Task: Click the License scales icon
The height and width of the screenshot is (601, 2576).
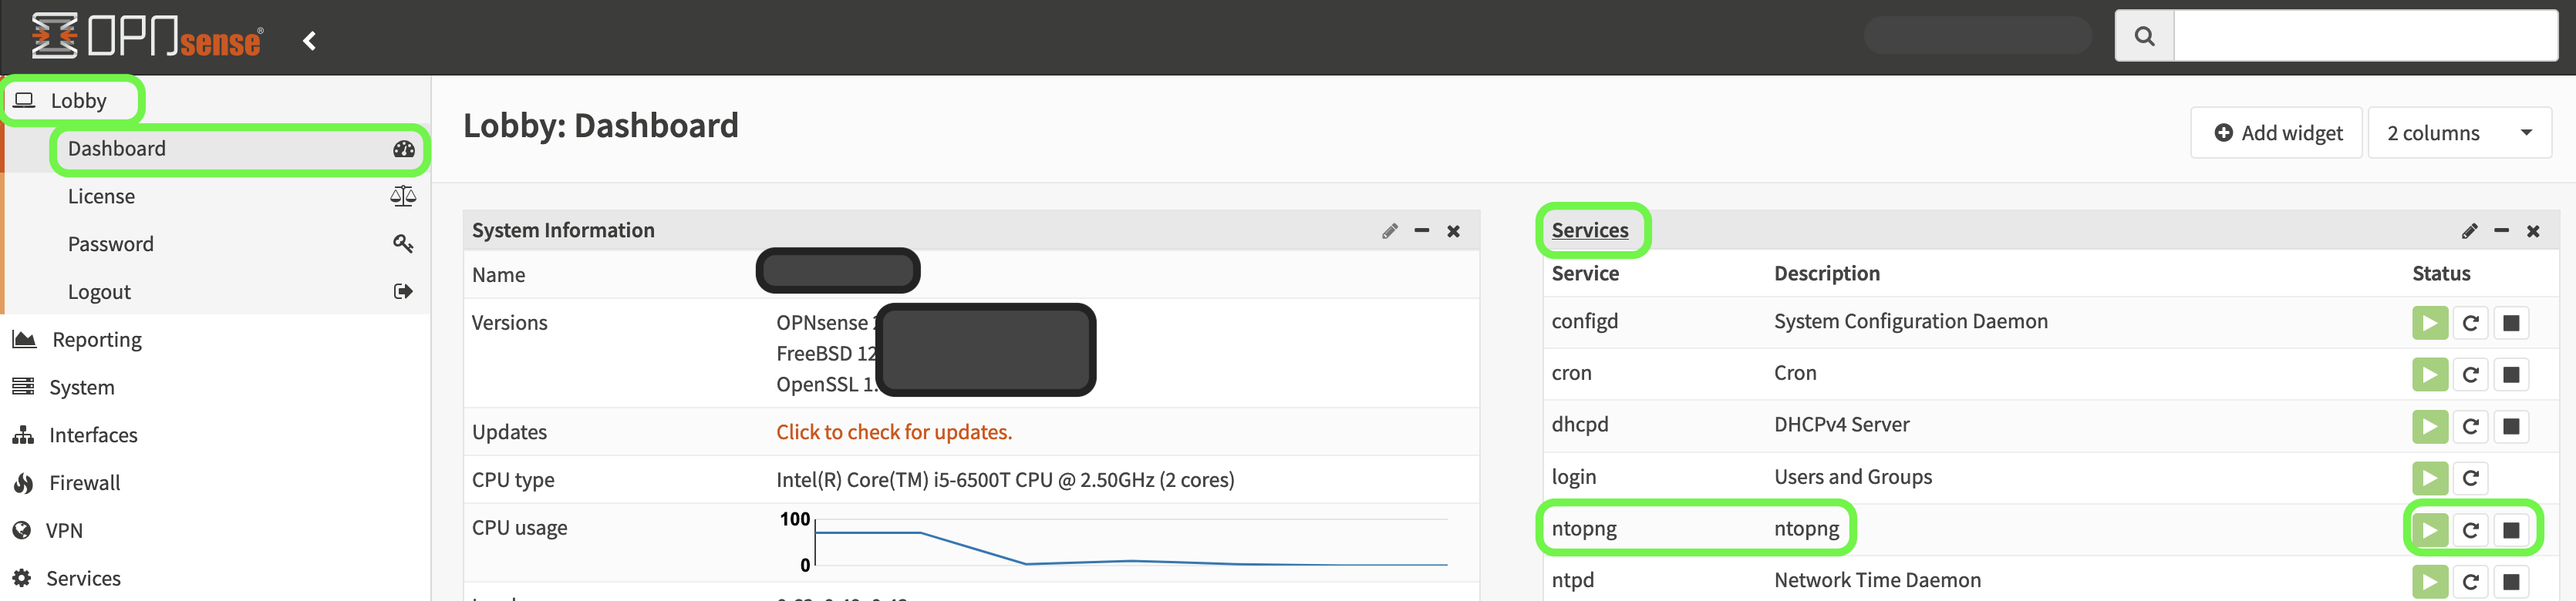Action: pos(403,196)
